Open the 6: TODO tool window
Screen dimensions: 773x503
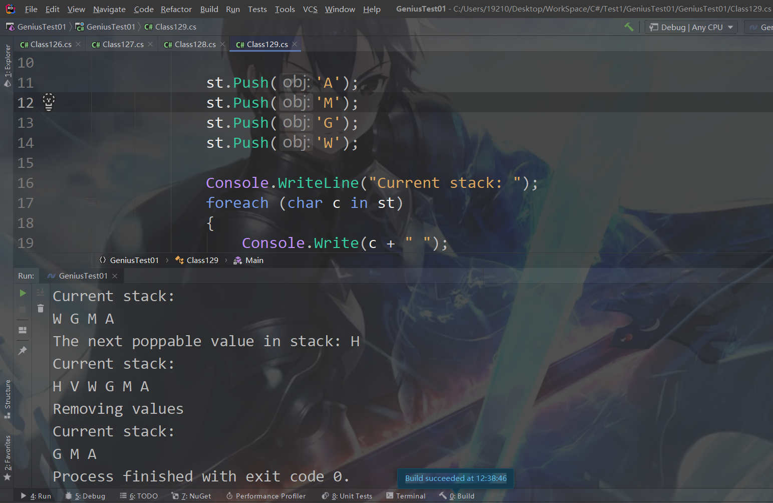[x=139, y=496]
